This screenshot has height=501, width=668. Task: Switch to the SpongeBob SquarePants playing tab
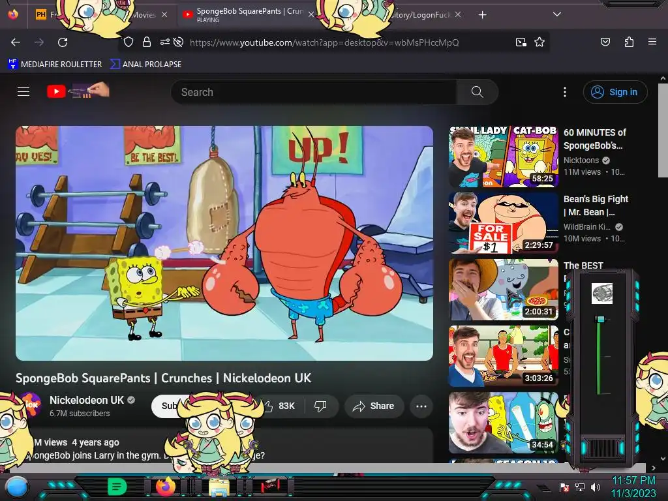pos(250,14)
